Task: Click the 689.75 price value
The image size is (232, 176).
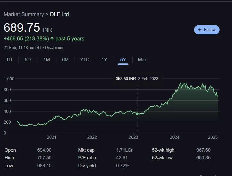Action: click(x=22, y=27)
